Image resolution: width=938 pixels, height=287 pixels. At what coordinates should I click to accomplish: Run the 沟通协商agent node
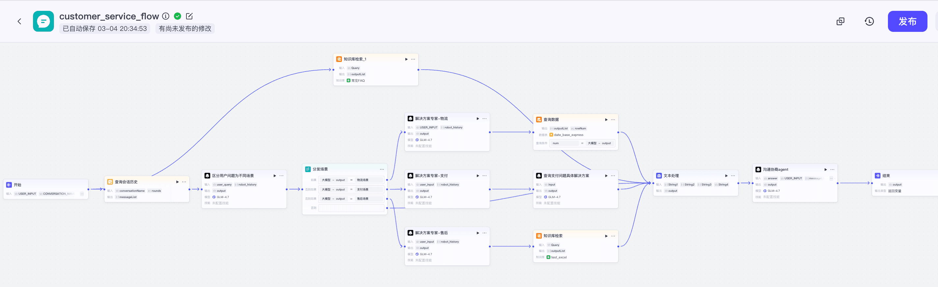[x=826, y=169]
